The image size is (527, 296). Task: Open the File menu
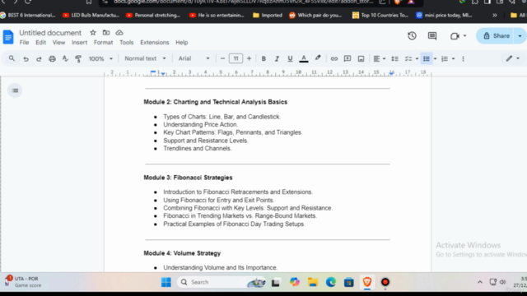24,42
